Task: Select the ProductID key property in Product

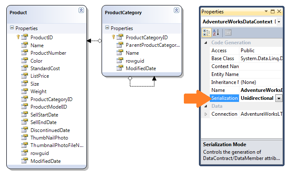Action: click(42, 38)
